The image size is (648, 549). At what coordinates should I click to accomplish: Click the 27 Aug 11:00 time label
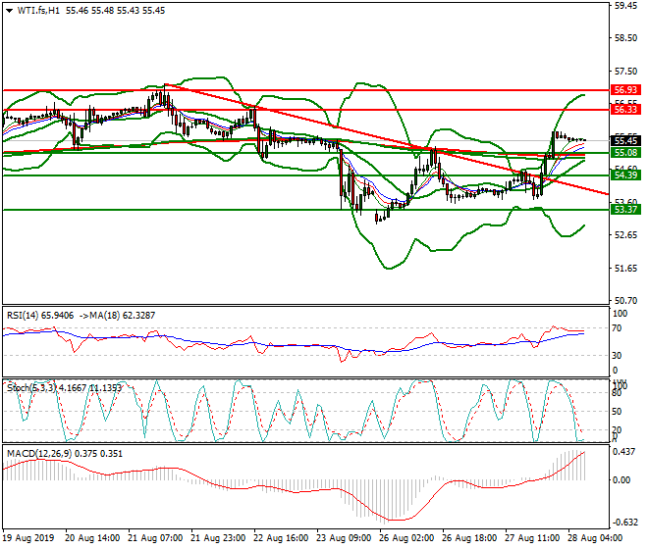[x=532, y=538]
